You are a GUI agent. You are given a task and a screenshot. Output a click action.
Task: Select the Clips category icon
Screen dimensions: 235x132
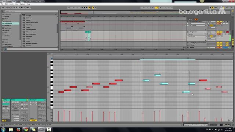[x=3, y=33]
